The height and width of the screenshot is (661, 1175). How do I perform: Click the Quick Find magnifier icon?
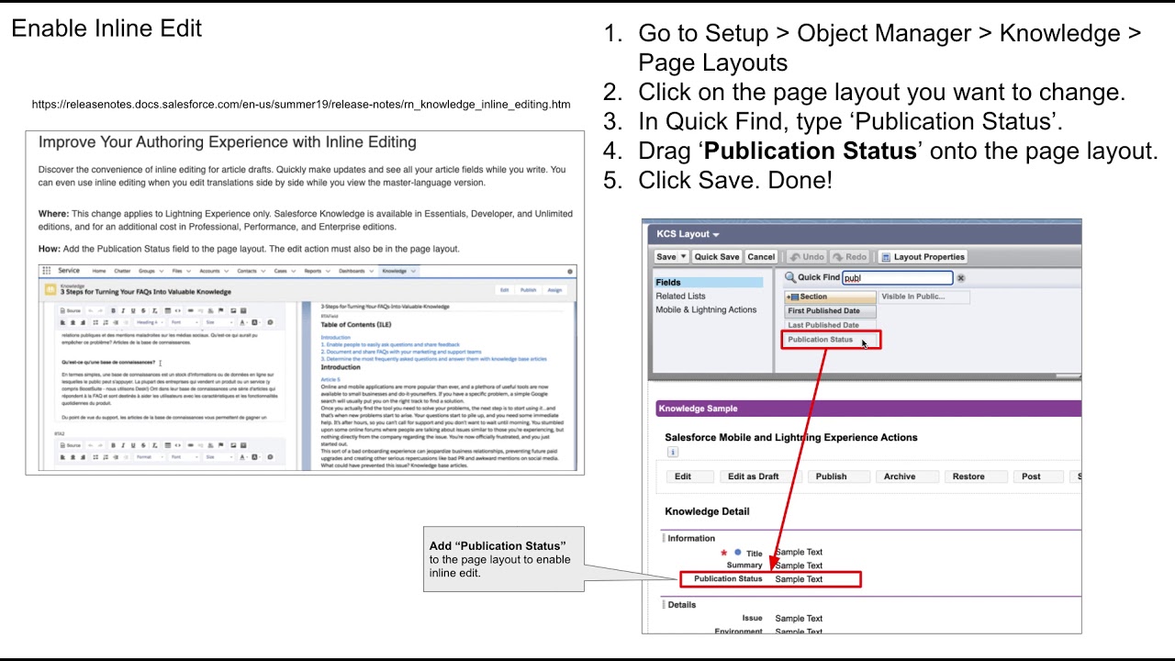pos(789,277)
